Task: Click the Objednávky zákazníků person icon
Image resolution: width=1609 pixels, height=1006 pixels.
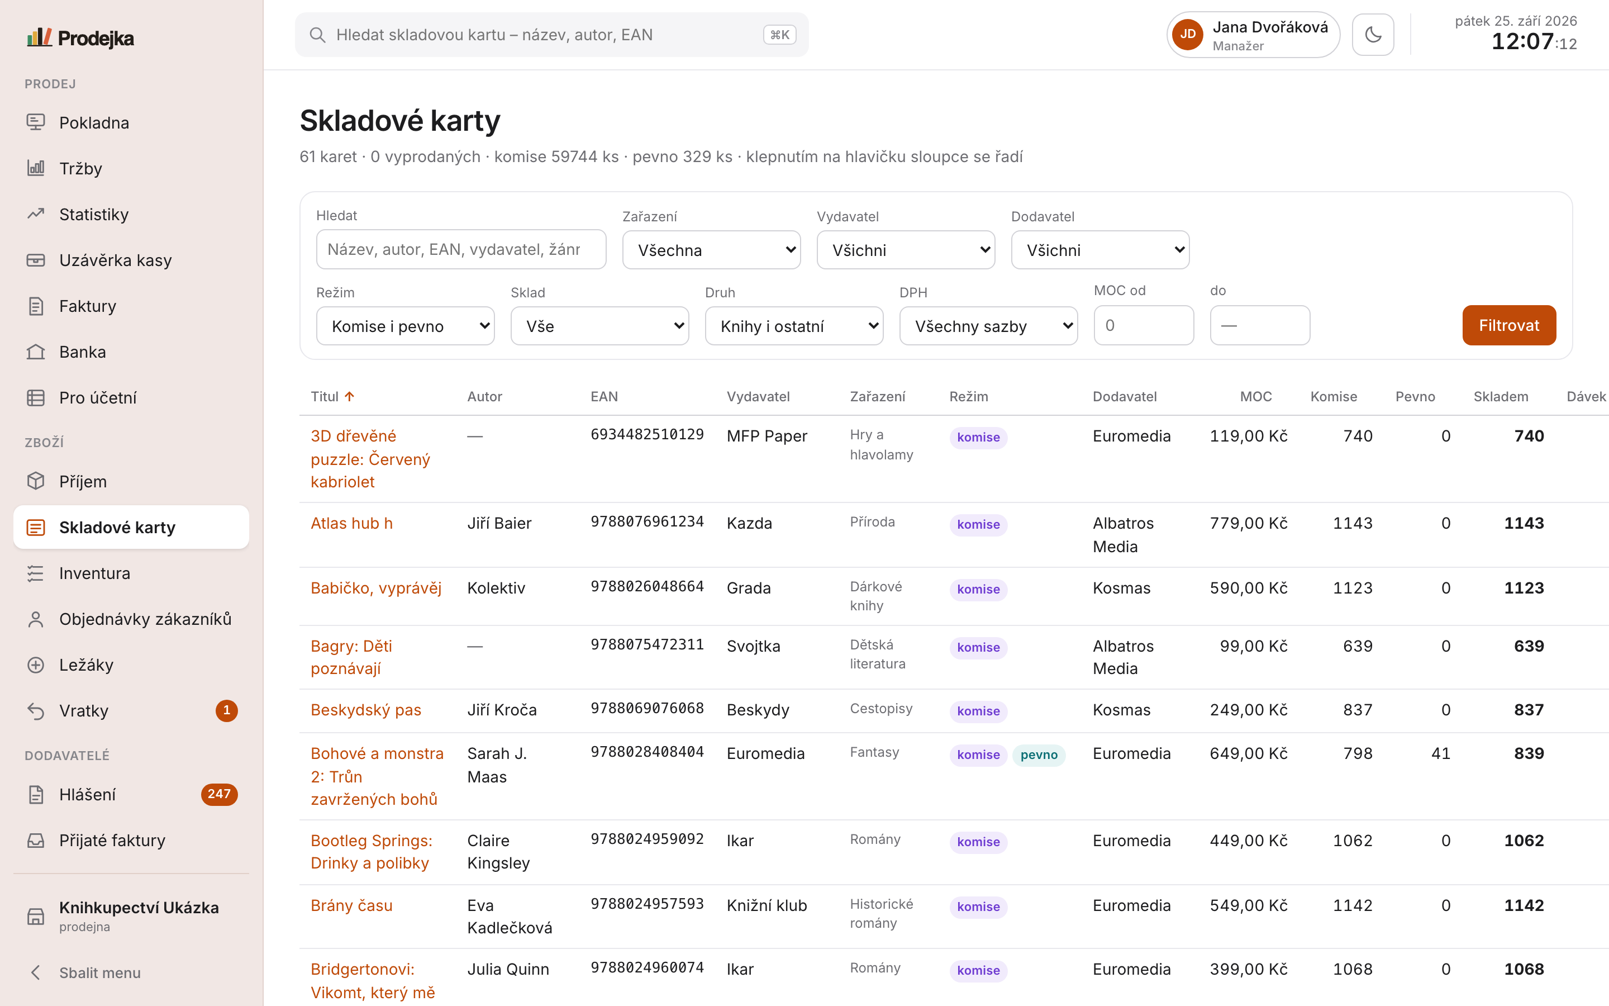Action: pos(36,619)
